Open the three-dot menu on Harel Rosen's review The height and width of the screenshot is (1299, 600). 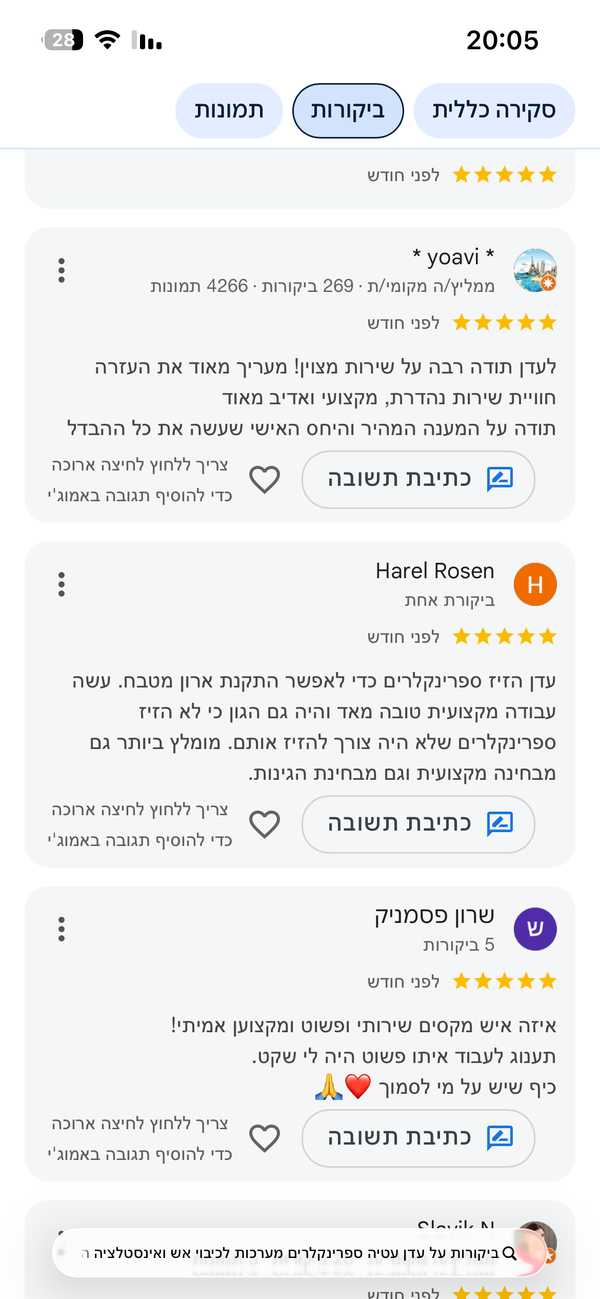(62, 584)
